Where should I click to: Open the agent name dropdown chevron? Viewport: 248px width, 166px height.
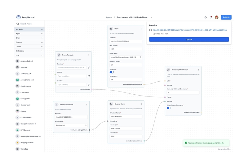pos(152,17)
